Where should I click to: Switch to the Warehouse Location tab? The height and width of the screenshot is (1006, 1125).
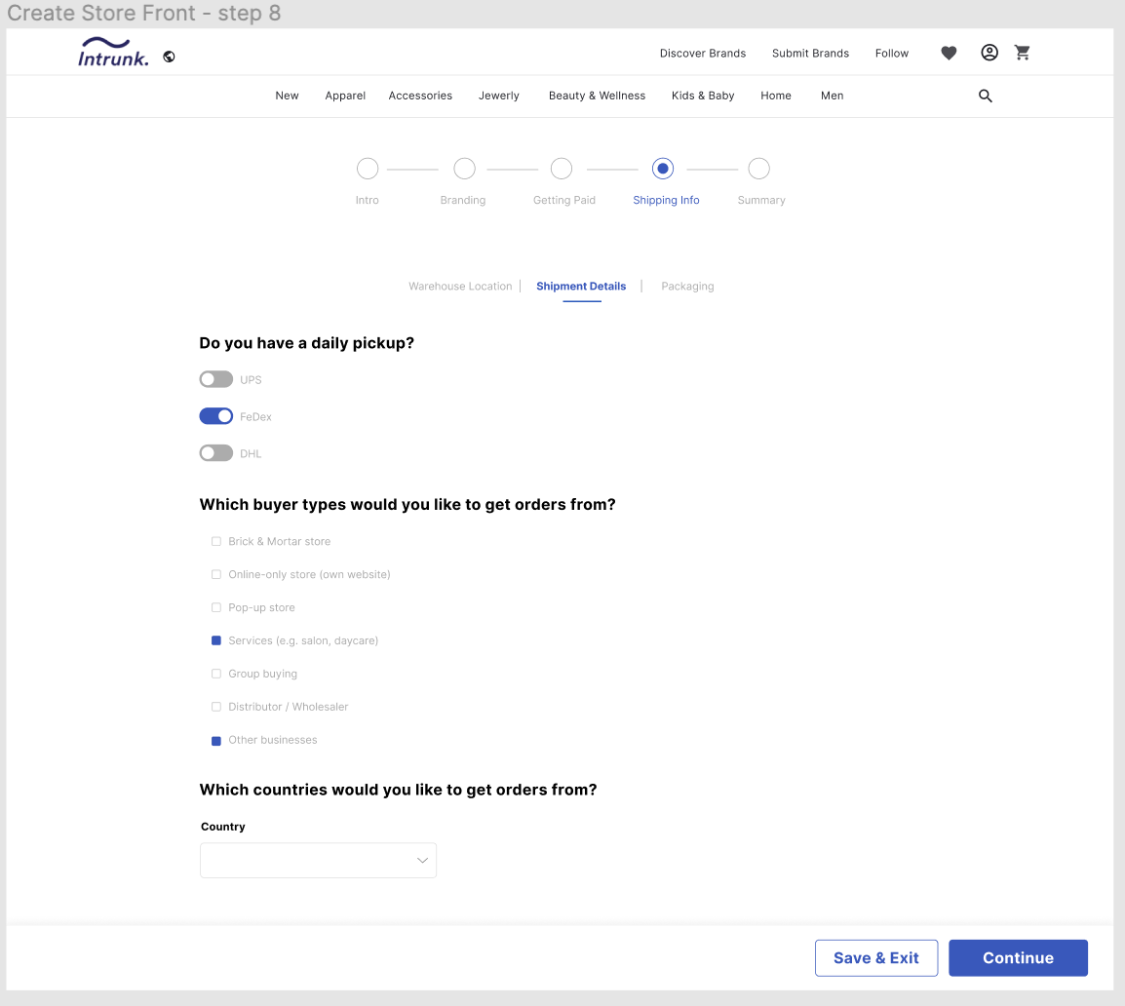(x=460, y=287)
